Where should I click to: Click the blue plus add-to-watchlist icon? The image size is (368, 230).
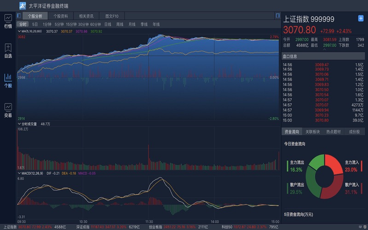[361, 18]
